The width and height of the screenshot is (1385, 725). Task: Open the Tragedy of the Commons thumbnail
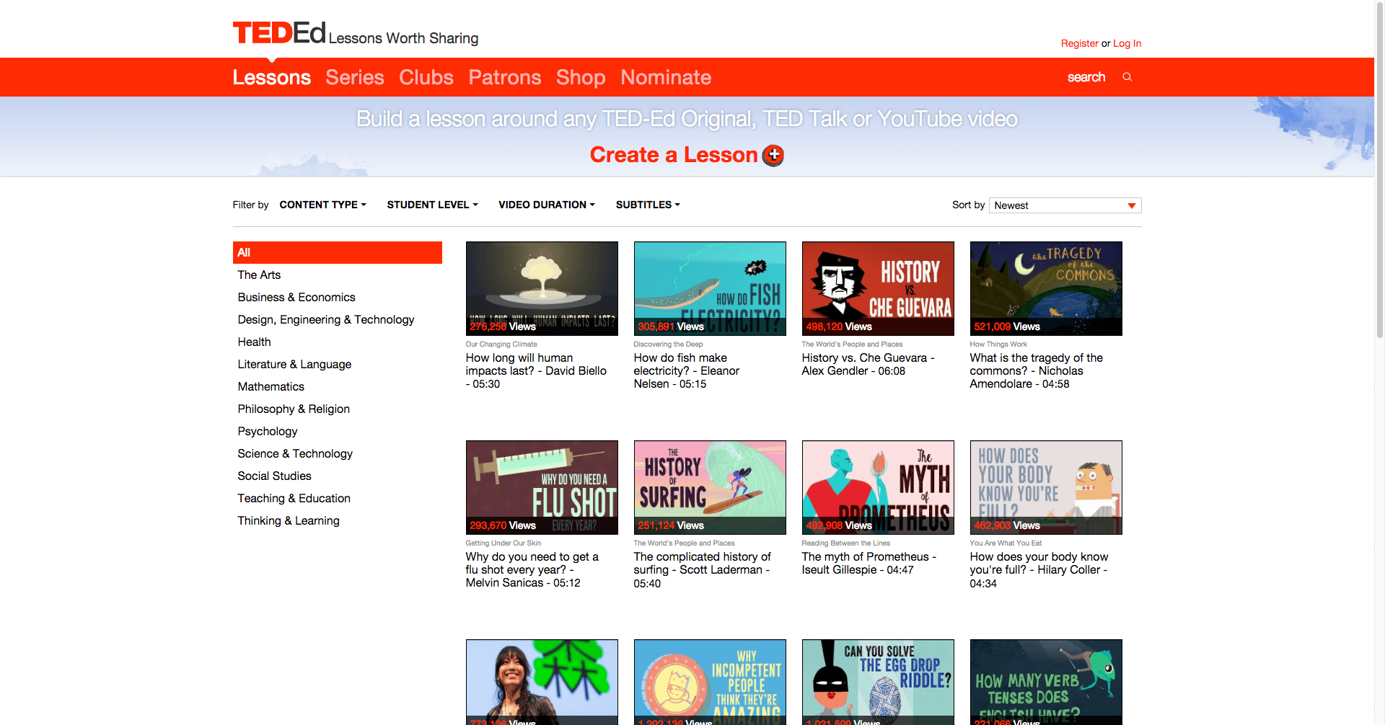coord(1045,288)
